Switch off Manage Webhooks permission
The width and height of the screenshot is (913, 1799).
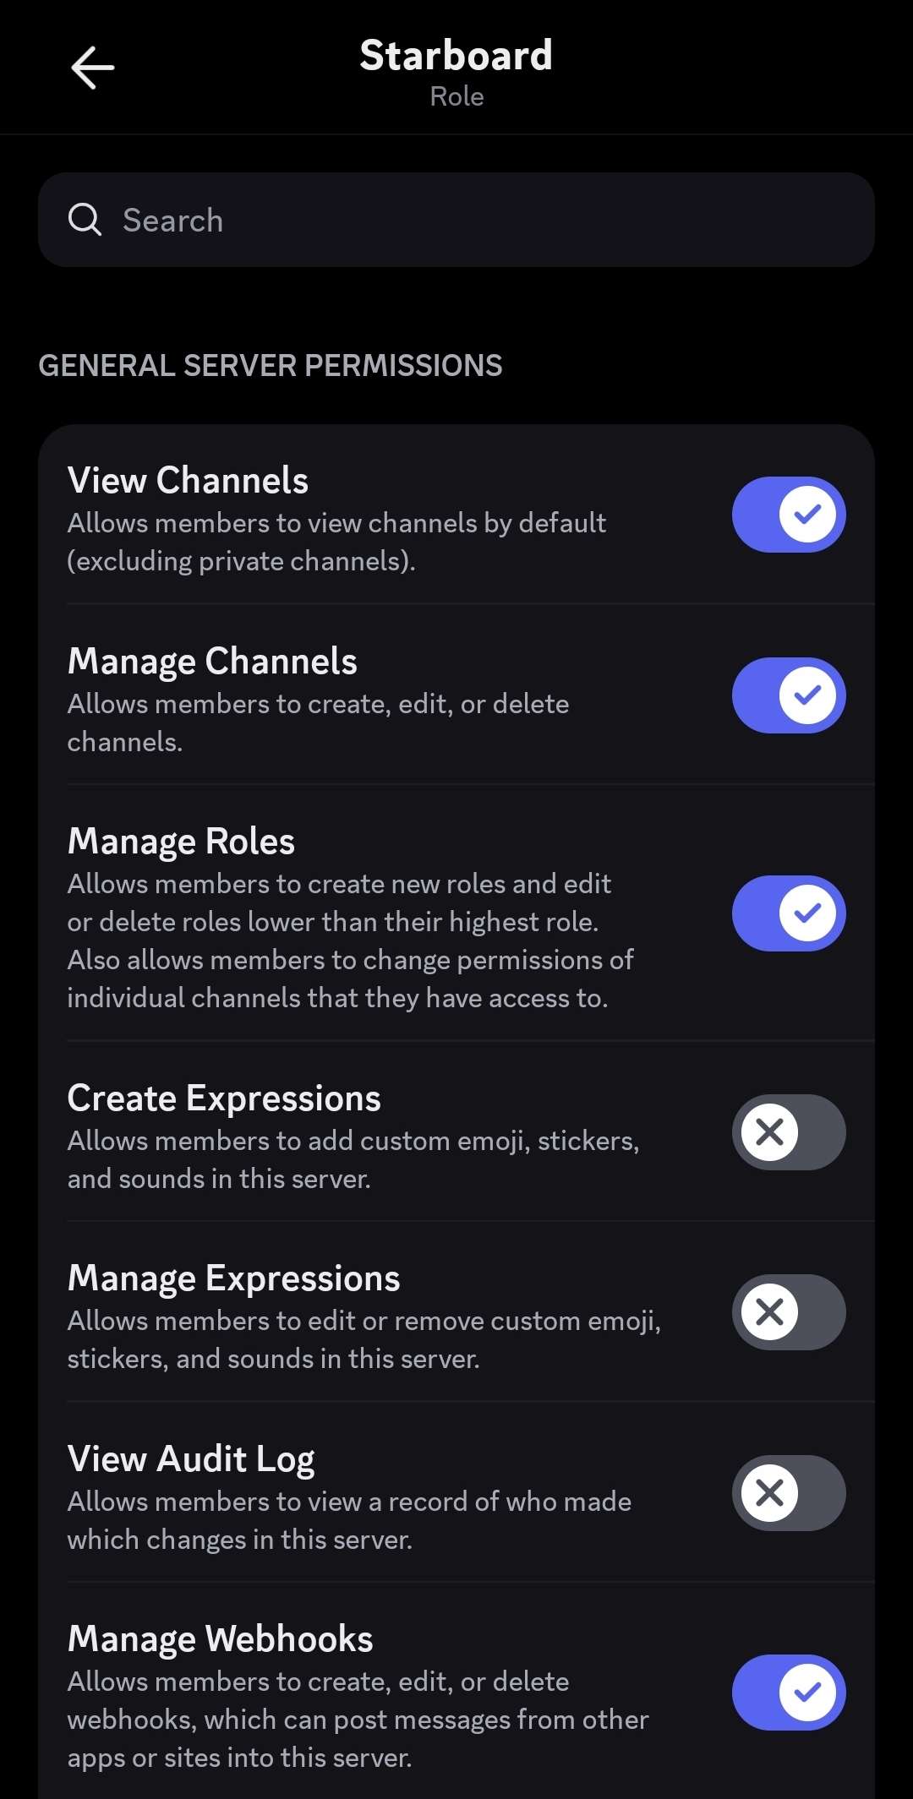(788, 1693)
